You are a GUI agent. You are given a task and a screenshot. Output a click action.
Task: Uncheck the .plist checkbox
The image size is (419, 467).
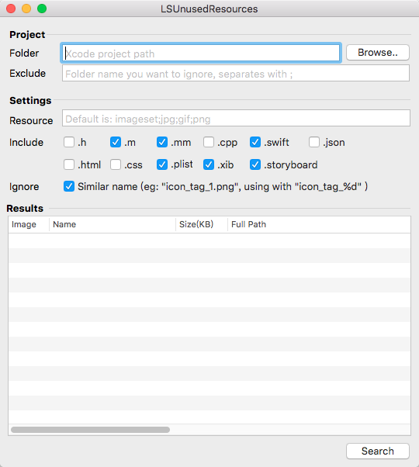(162, 164)
